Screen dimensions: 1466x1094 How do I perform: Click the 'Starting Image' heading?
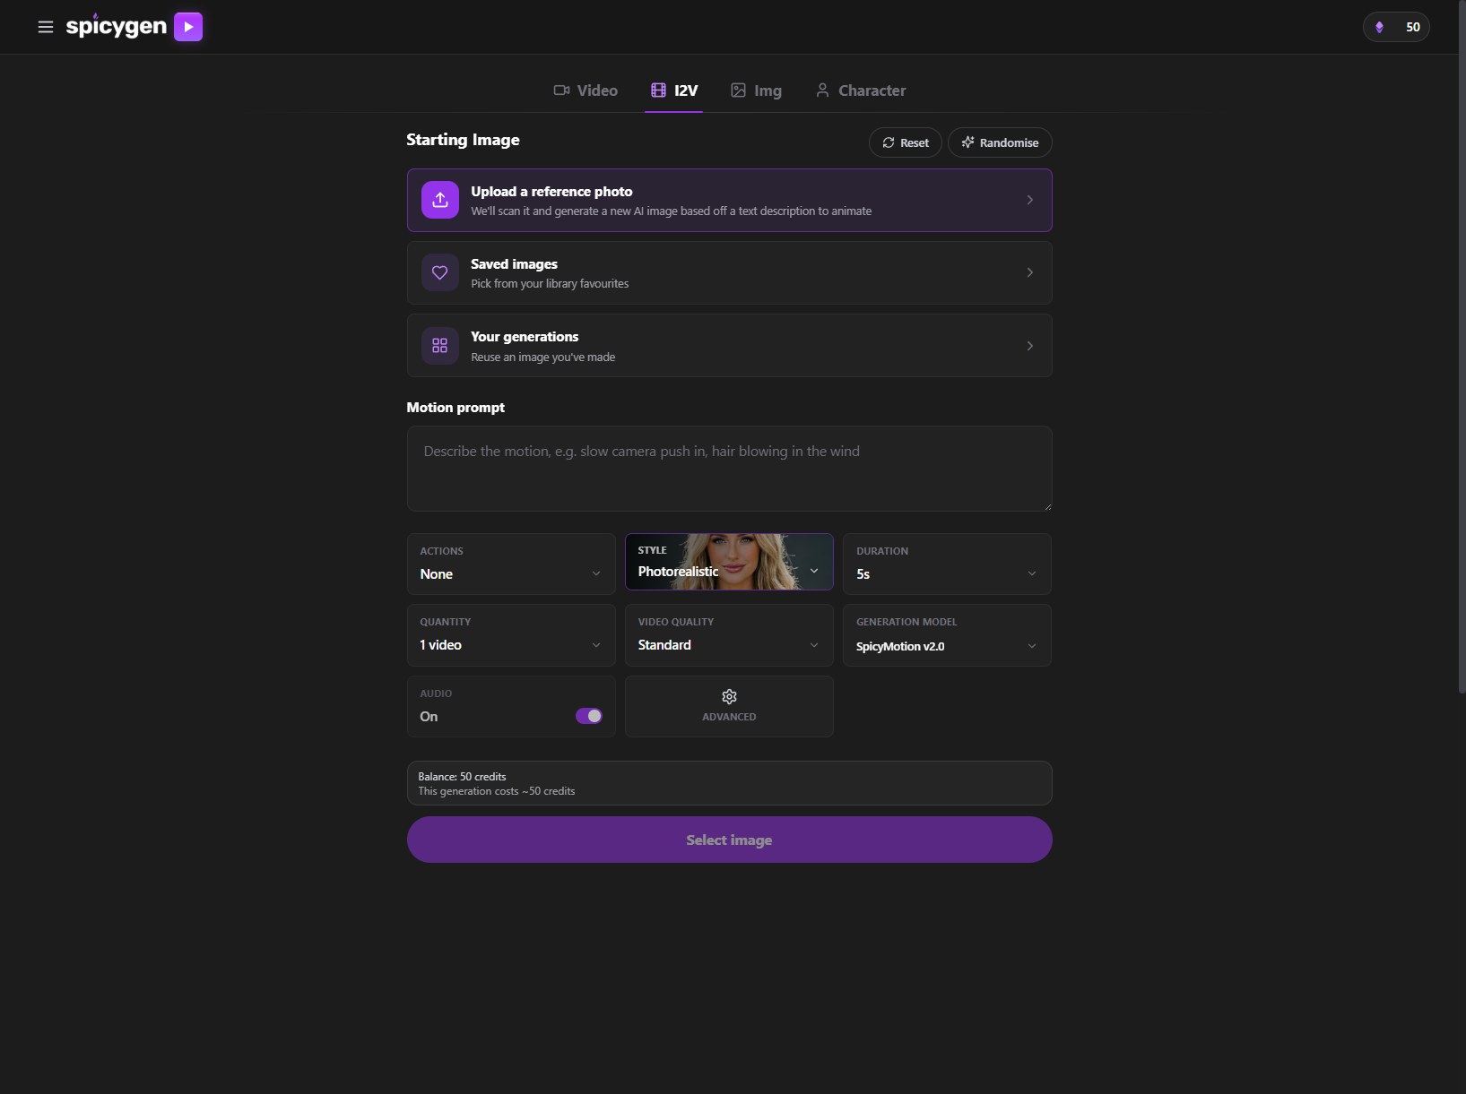click(463, 140)
